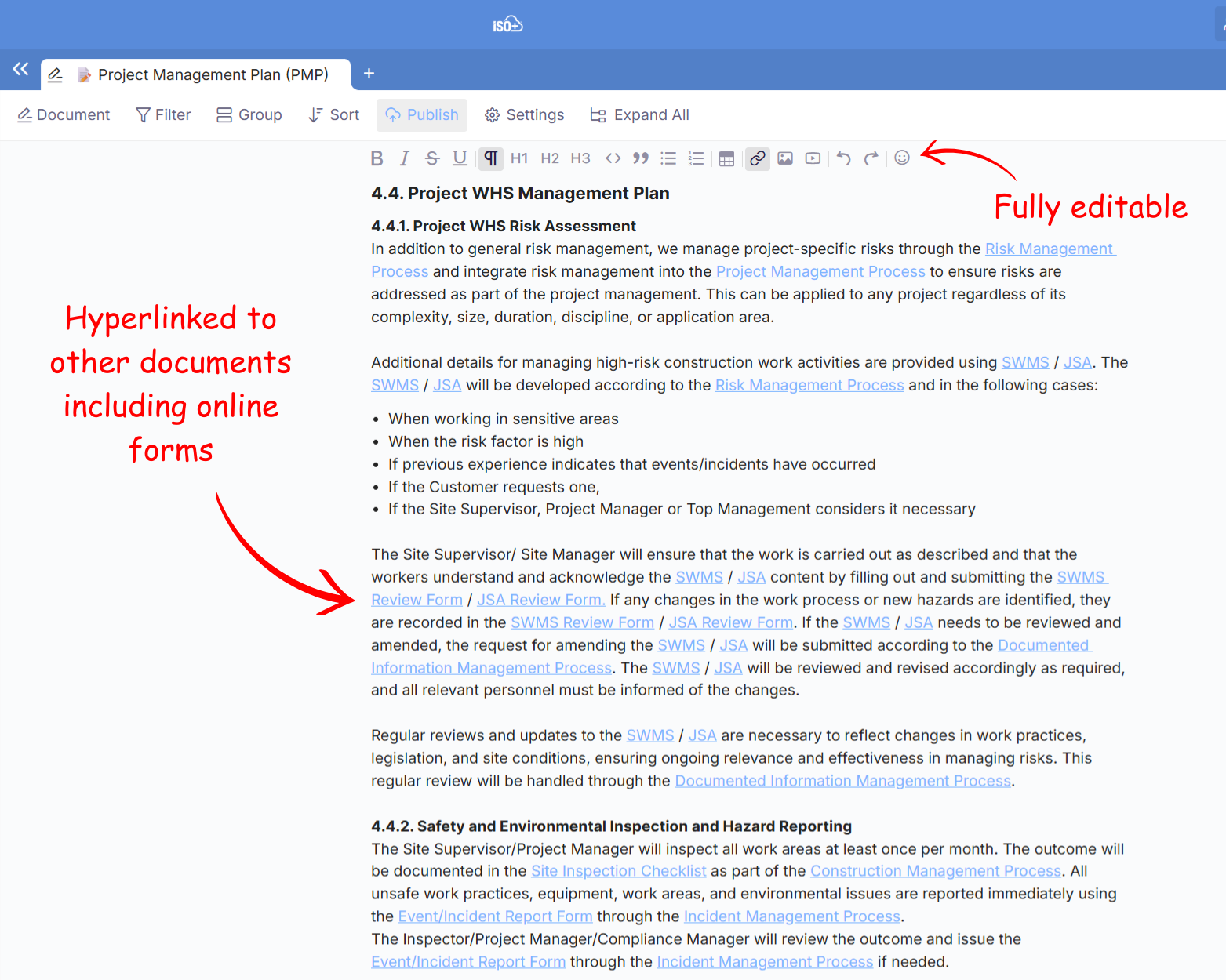Undo the last edit
Viewport: 1226px width, 980px height.
pos(843,158)
